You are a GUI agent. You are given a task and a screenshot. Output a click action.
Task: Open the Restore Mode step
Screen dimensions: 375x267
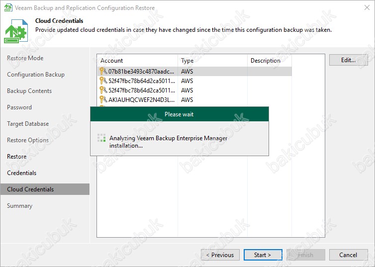tap(25, 58)
